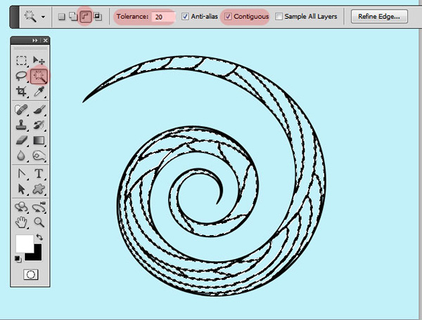422x320 pixels.
Task: Select the Magic Wand tool in toolbox
Action: 39,76
